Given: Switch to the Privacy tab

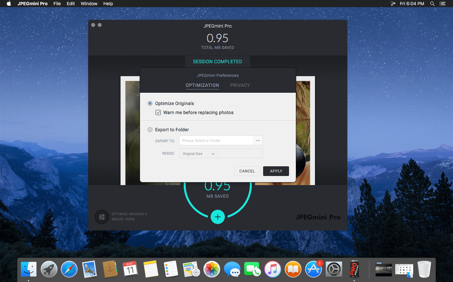Looking at the screenshot, I should coord(240,85).
